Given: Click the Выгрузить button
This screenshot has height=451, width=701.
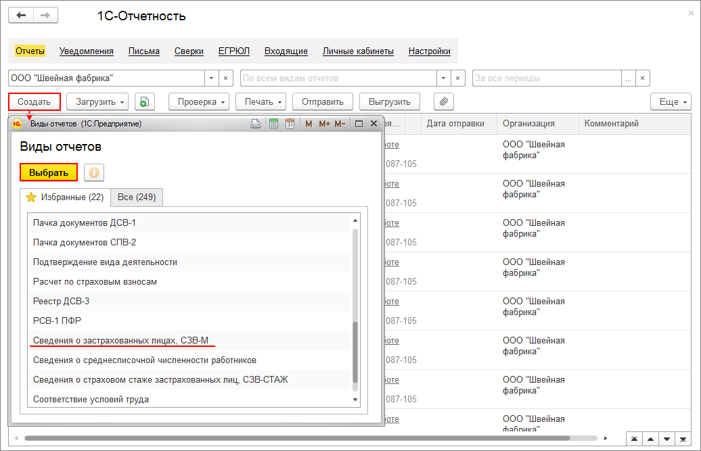Looking at the screenshot, I should (x=389, y=102).
